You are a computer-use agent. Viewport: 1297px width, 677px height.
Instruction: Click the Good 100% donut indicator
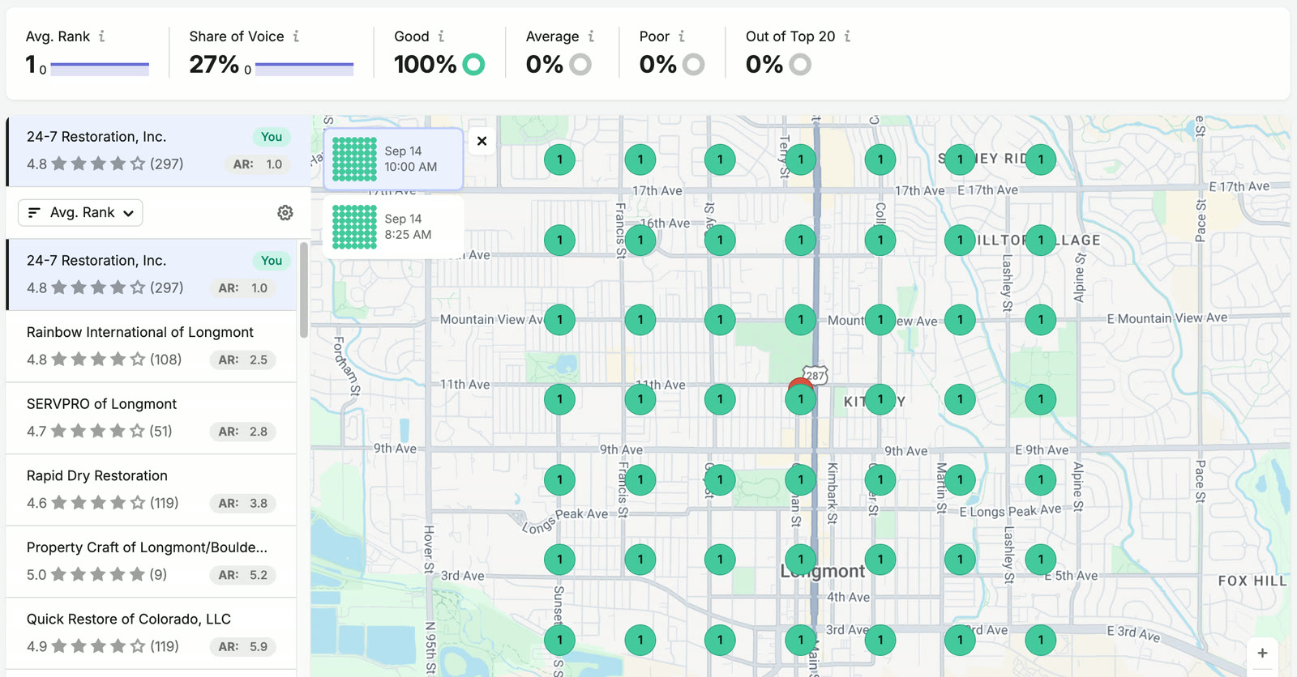tap(473, 64)
